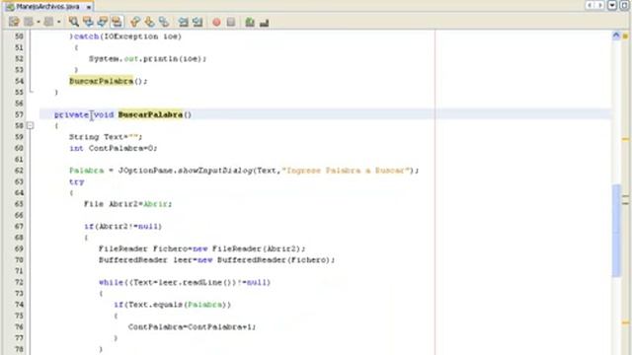Click 'BufferedReader leer' declaration line
The image size is (632, 355).
217,260
